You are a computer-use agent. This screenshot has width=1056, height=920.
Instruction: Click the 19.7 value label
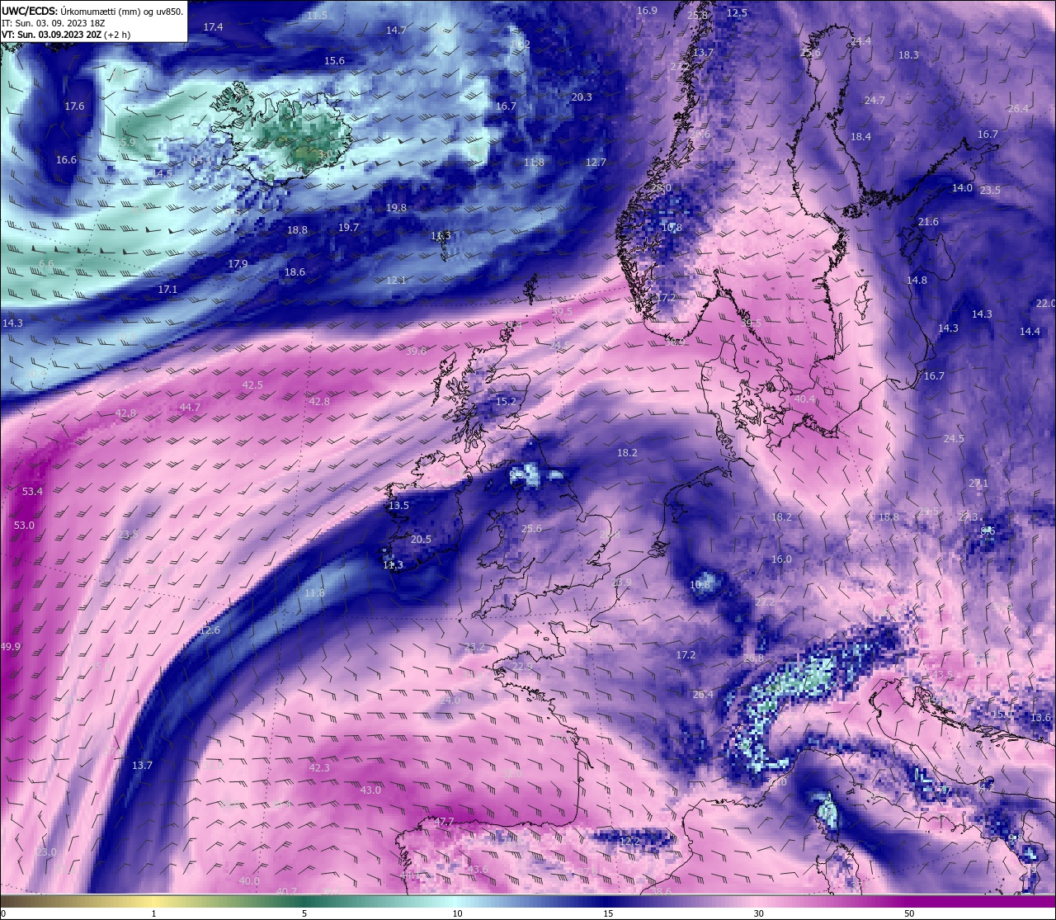[x=348, y=227]
